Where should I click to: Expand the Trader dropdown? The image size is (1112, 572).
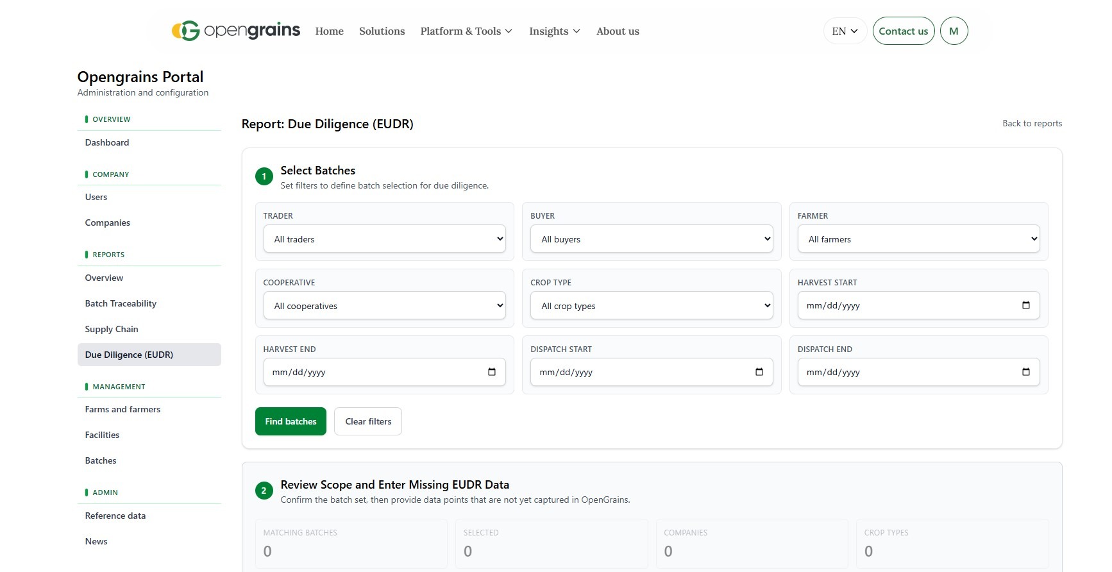(x=385, y=239)
